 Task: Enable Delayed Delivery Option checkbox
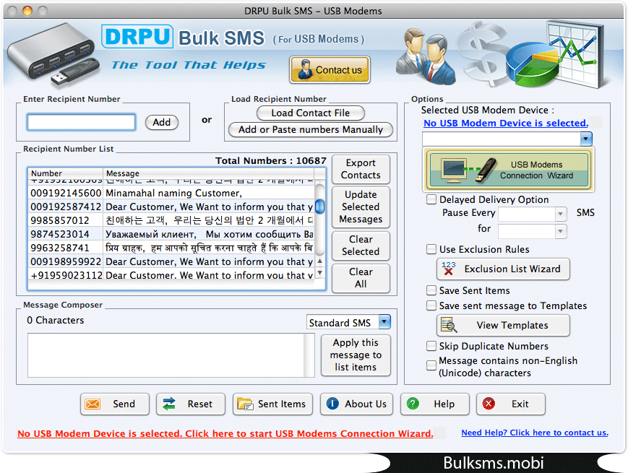(431, 199)
